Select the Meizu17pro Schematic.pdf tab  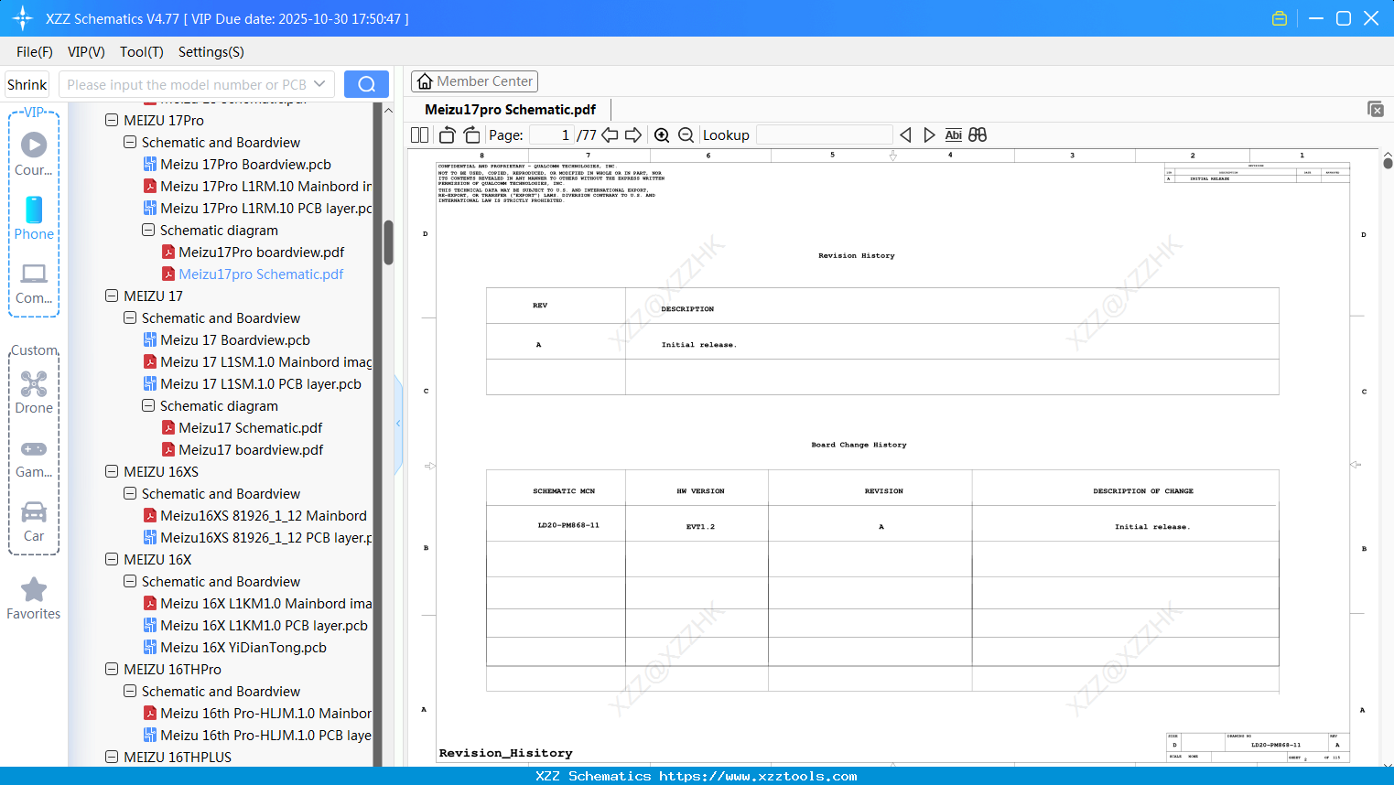coord(511,110)
